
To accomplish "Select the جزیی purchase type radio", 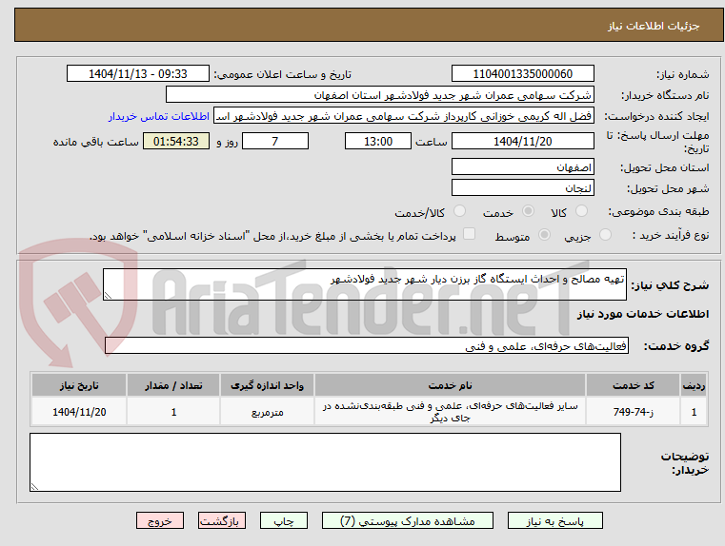I will coord(605,235).
